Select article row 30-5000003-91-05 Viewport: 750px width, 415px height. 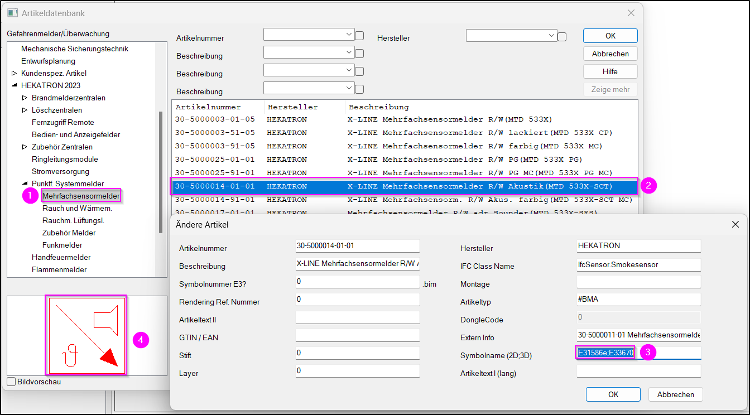pos(405,146)
